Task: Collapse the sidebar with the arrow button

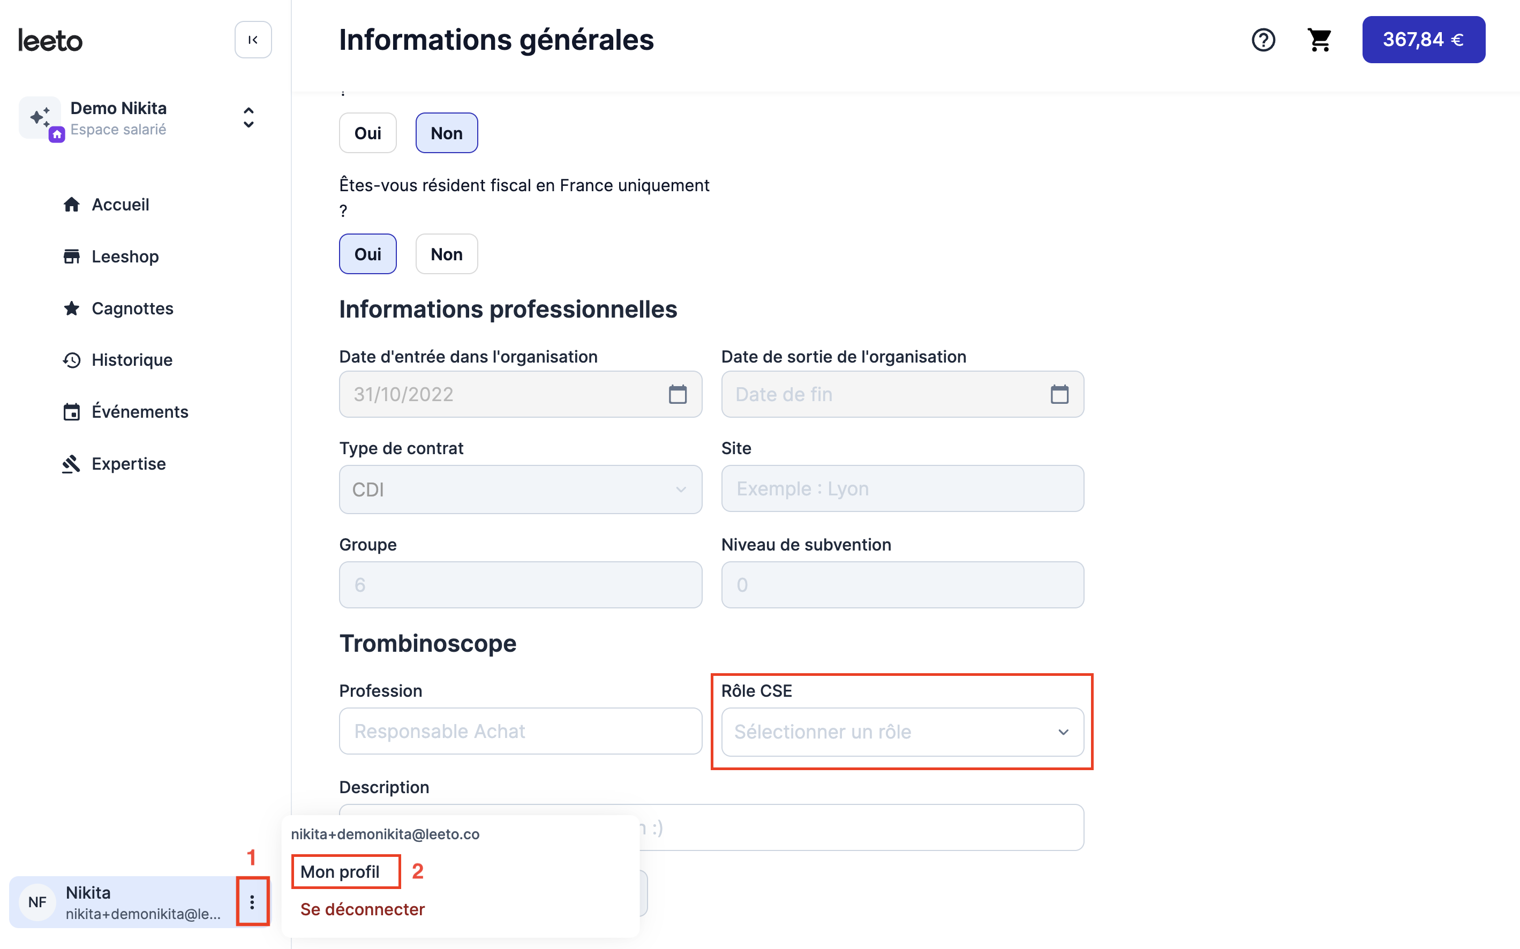Action: [x=253, y=40]
